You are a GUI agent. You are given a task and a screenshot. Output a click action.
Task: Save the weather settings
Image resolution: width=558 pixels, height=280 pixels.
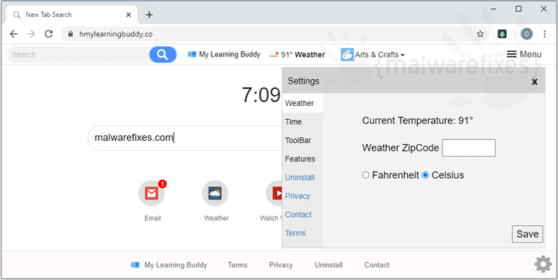pyautogui.click(x=528, y=234)
